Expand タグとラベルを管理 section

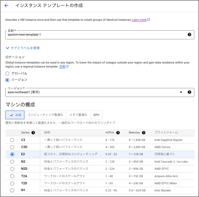pyautogui.click(x=23, y=48)
